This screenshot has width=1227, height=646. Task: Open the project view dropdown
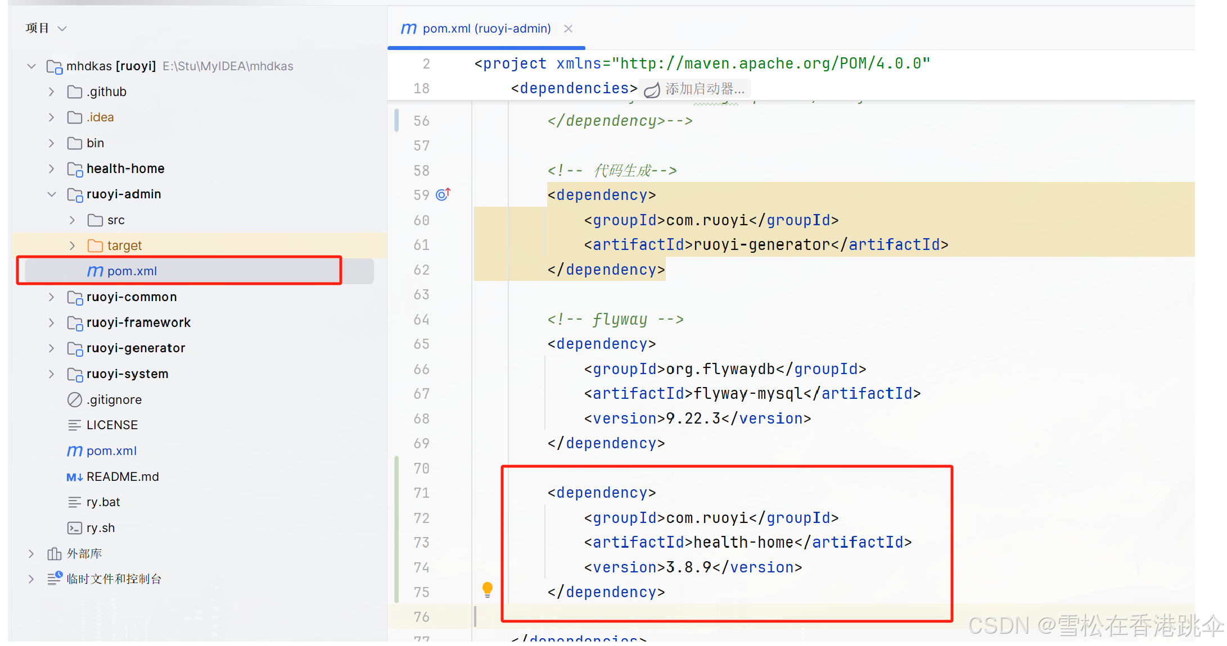(62, 29)
